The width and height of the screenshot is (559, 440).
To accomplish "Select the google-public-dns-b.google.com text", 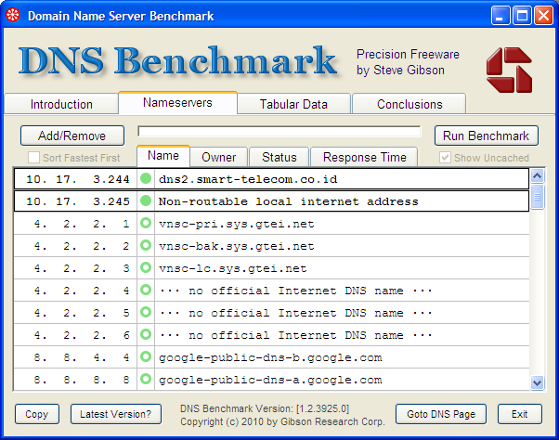I will coord(270,357).
